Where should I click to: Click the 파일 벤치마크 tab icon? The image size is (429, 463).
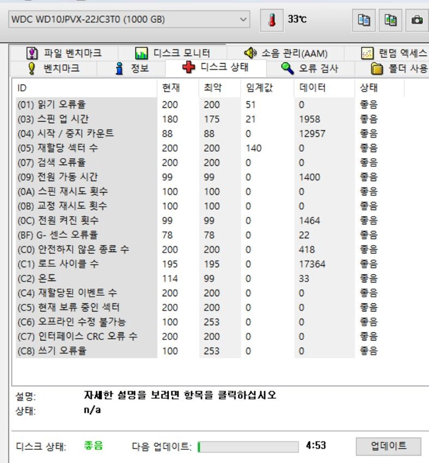[32, 53]
